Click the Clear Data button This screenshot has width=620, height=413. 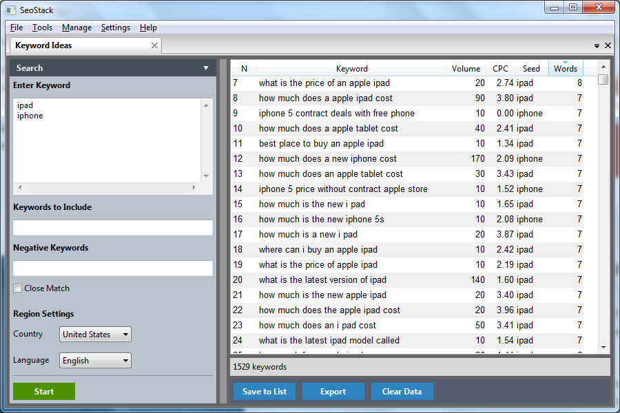(x=402, y=391)
